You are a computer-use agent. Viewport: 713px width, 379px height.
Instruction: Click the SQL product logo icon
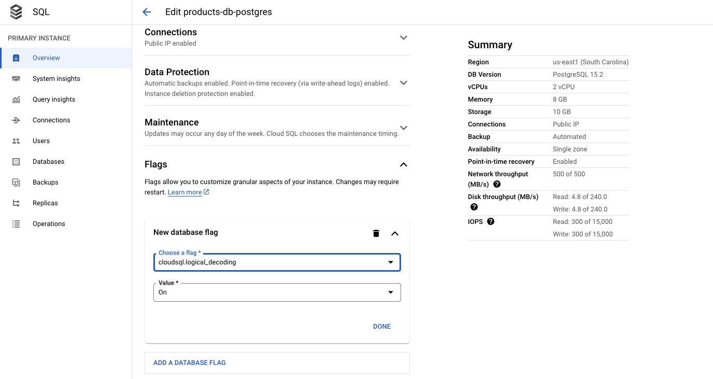[16, 12]
